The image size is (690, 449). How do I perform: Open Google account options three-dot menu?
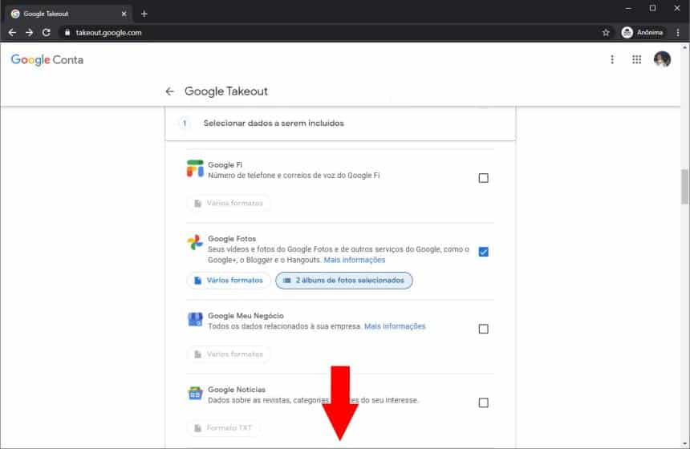612,59
